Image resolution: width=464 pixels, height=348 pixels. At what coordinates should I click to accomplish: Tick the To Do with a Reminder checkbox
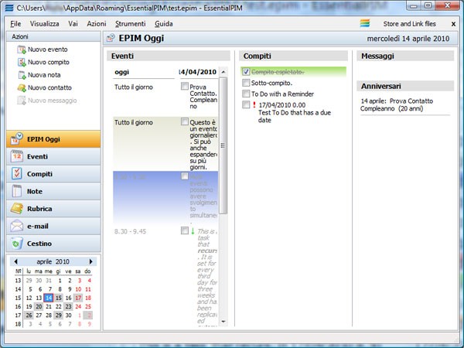246,94
